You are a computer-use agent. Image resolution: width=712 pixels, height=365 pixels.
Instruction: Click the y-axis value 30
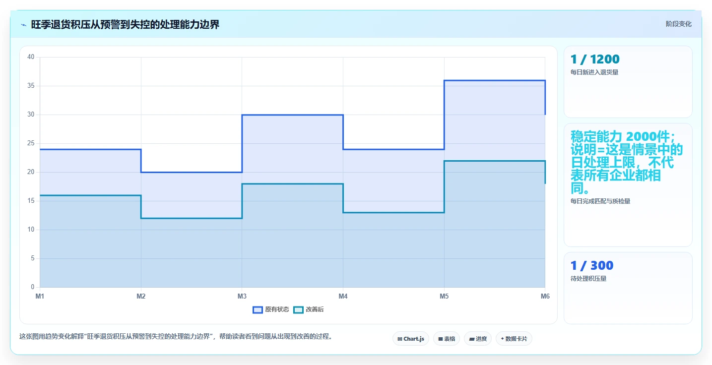(x=31, y=115)
